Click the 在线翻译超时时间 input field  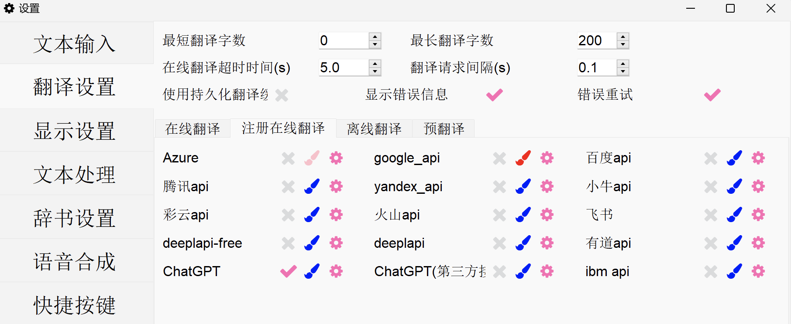pos(343,67)
